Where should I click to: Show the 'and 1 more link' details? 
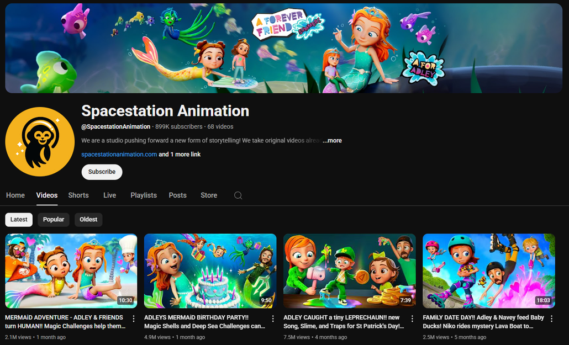coord(180,154)
